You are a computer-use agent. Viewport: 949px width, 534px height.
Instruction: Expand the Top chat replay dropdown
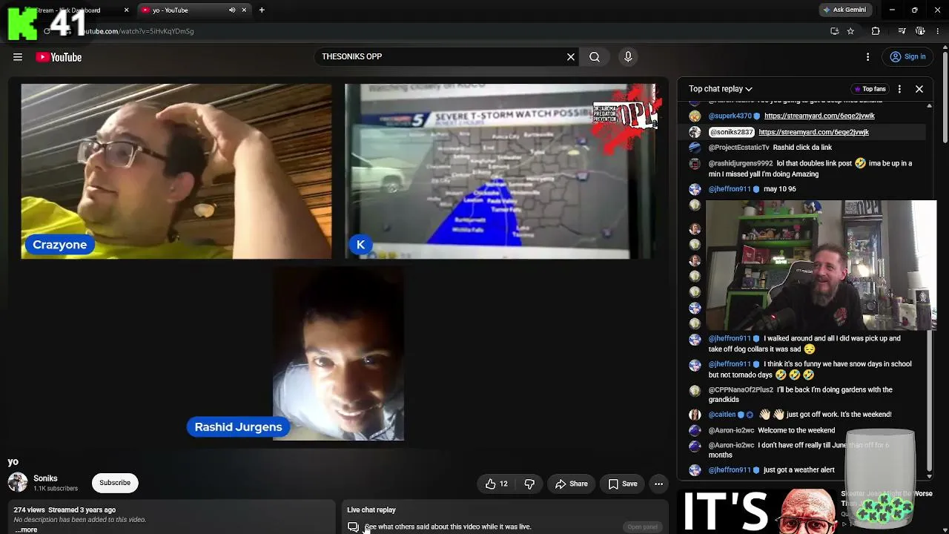tap(721, 89)
